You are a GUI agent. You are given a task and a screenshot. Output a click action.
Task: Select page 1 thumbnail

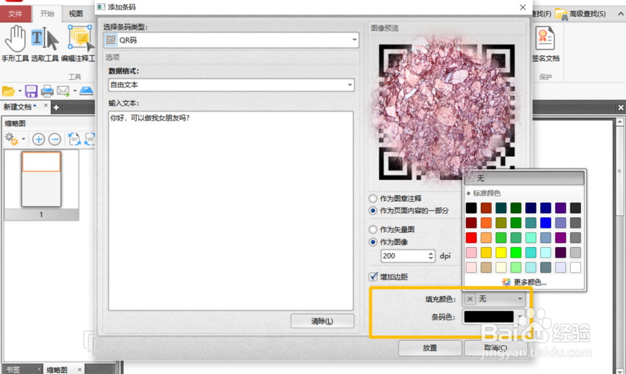click(x=41, y=179)
